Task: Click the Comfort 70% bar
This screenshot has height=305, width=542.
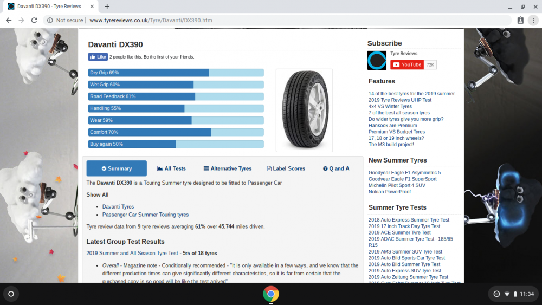Action: 176,132
